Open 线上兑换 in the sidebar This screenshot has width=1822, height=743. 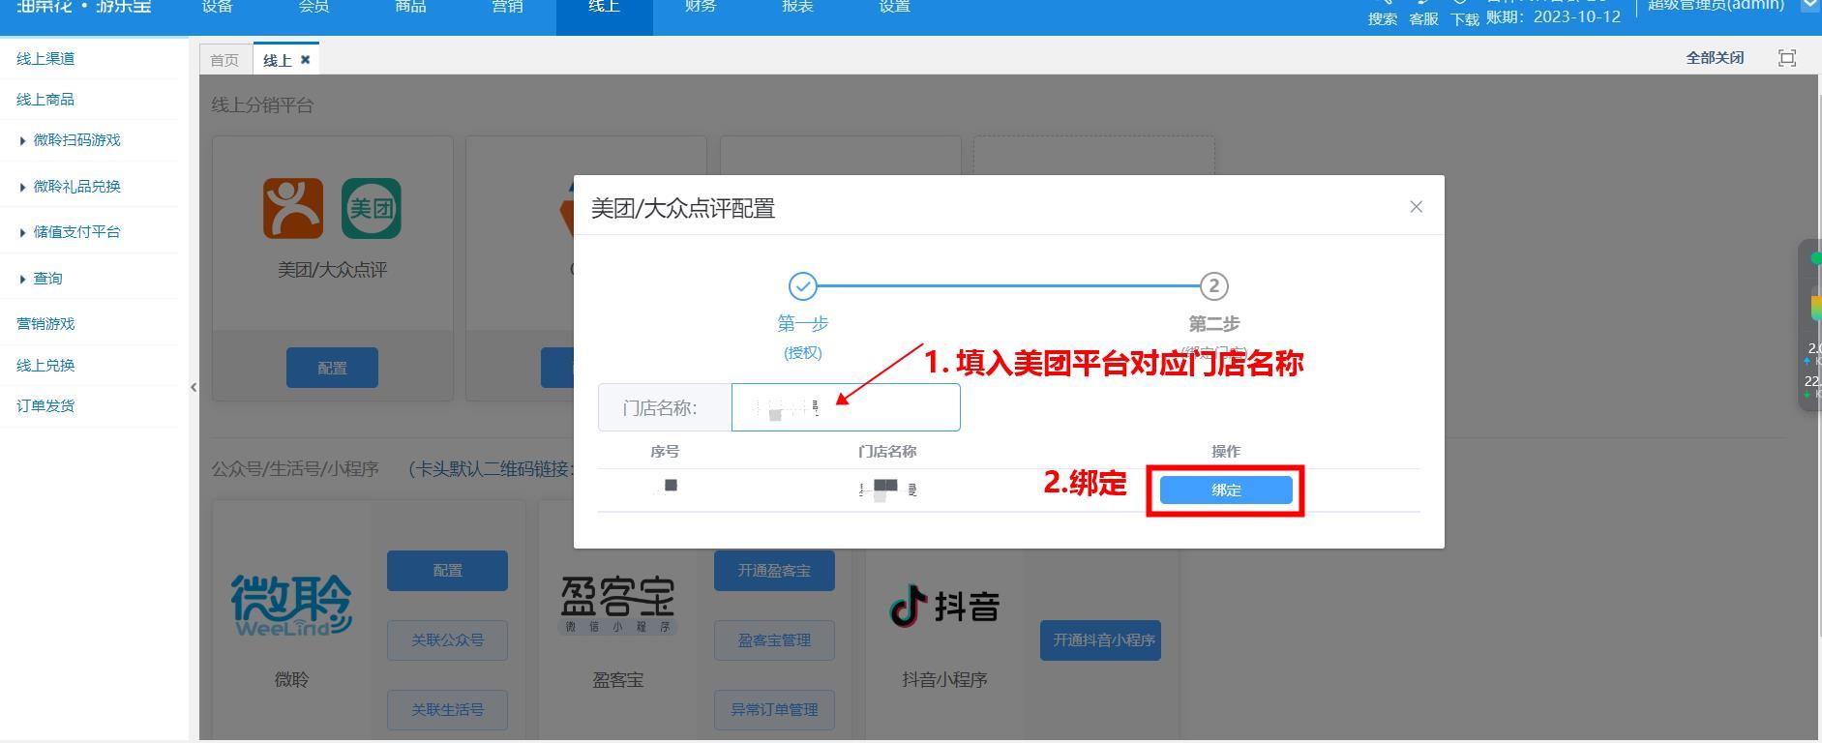tap(45, 366)
